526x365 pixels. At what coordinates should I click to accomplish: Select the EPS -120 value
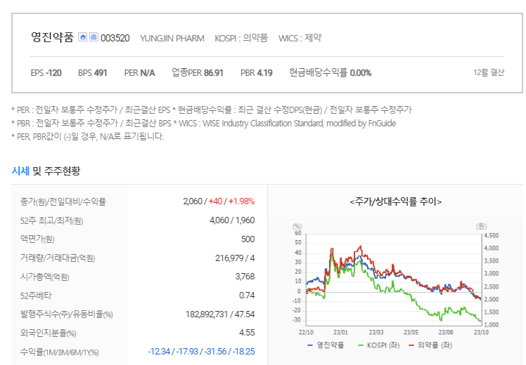[x=46, y=73]
